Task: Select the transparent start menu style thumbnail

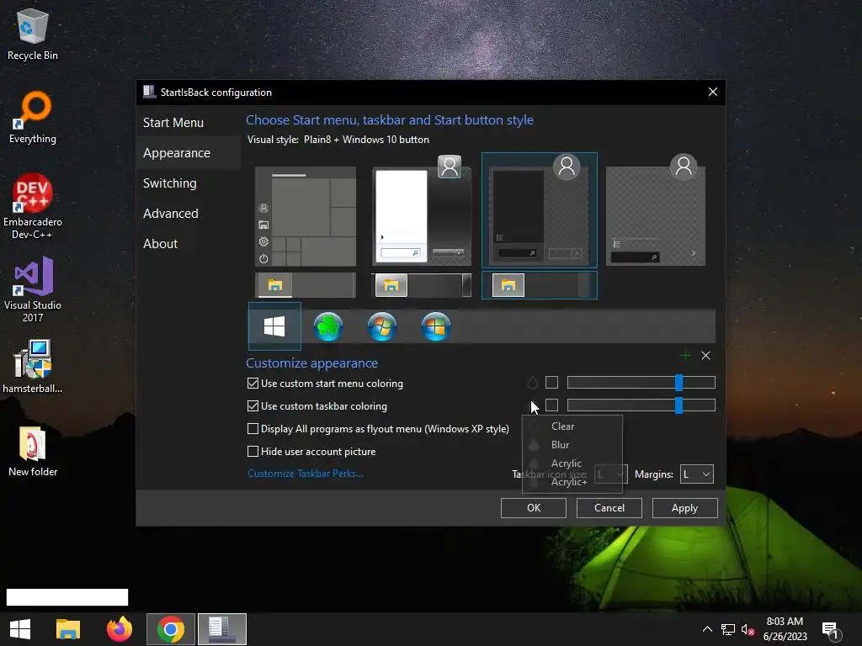Action: click(655, 210)
